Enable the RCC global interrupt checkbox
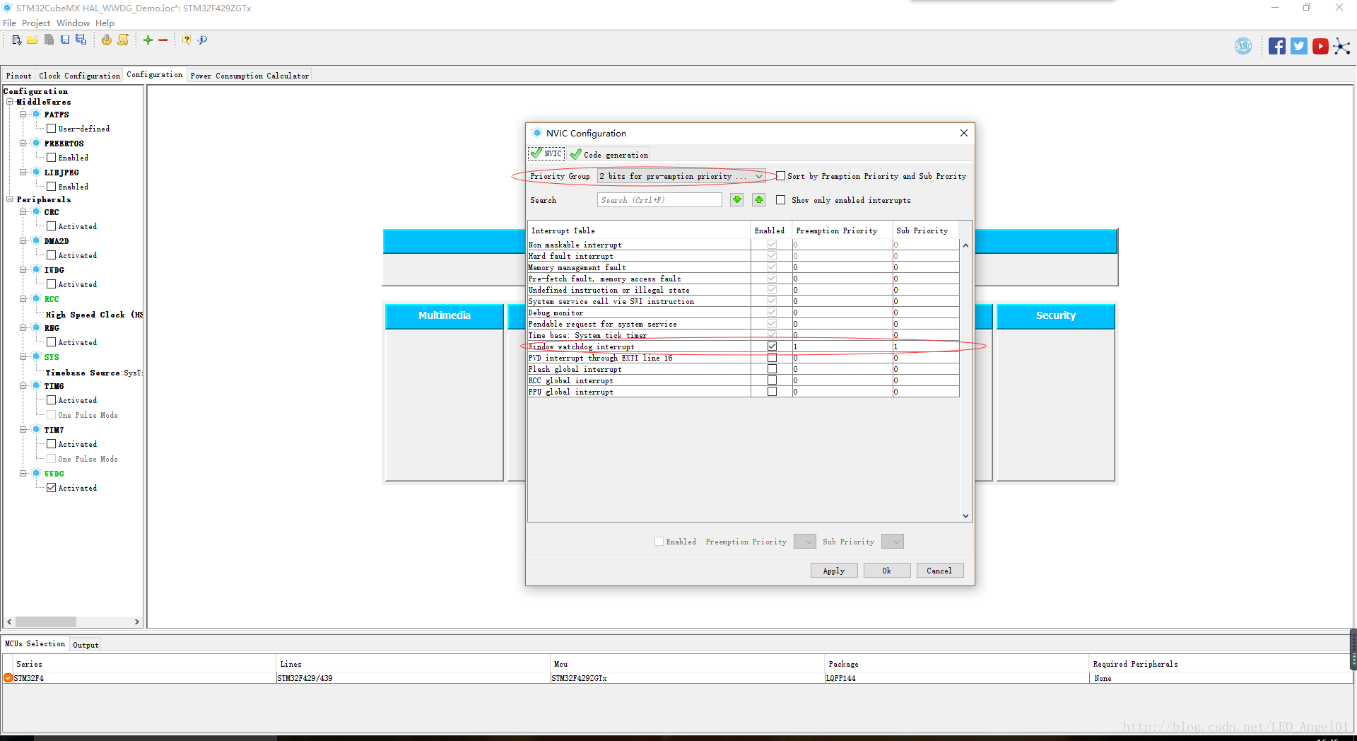 tap(772, 380)
